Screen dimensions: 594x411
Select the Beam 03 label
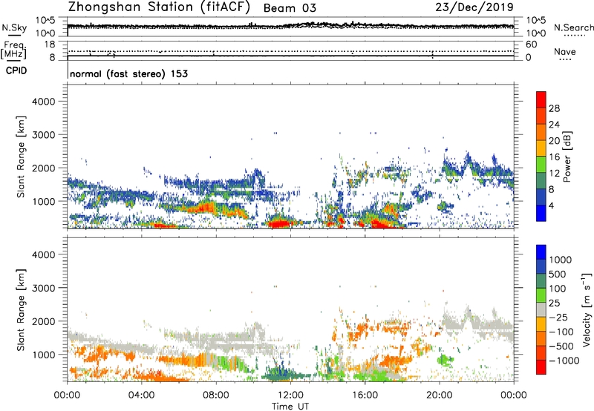[x=290, y=8]
